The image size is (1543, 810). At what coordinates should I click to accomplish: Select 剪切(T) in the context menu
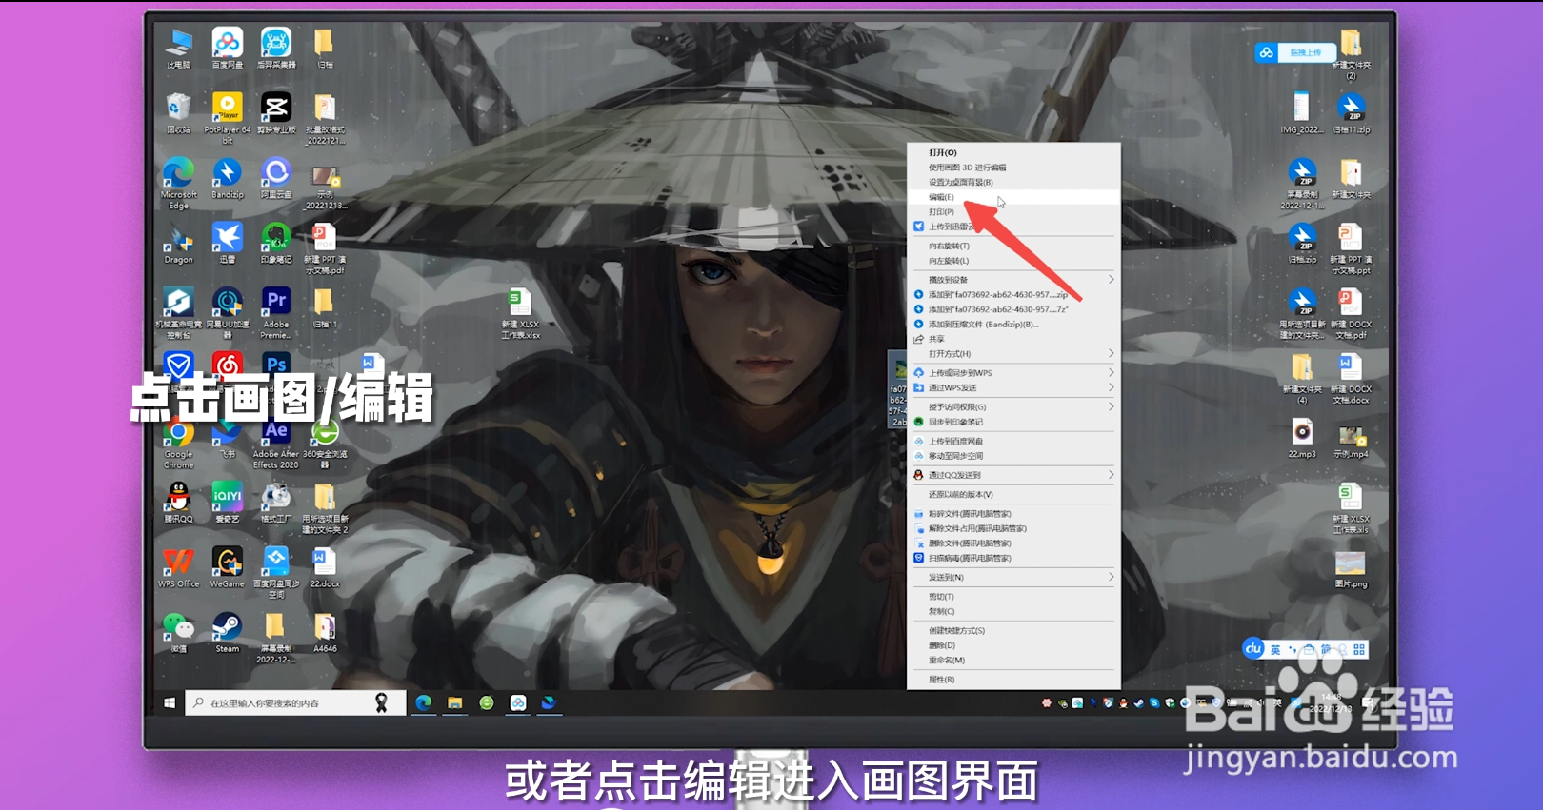click(1012, 596)
